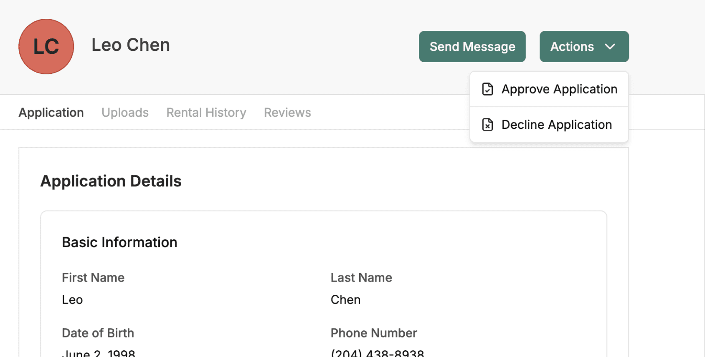
Task: Select the Decline Application menu entry
Action: coord(556,125)
